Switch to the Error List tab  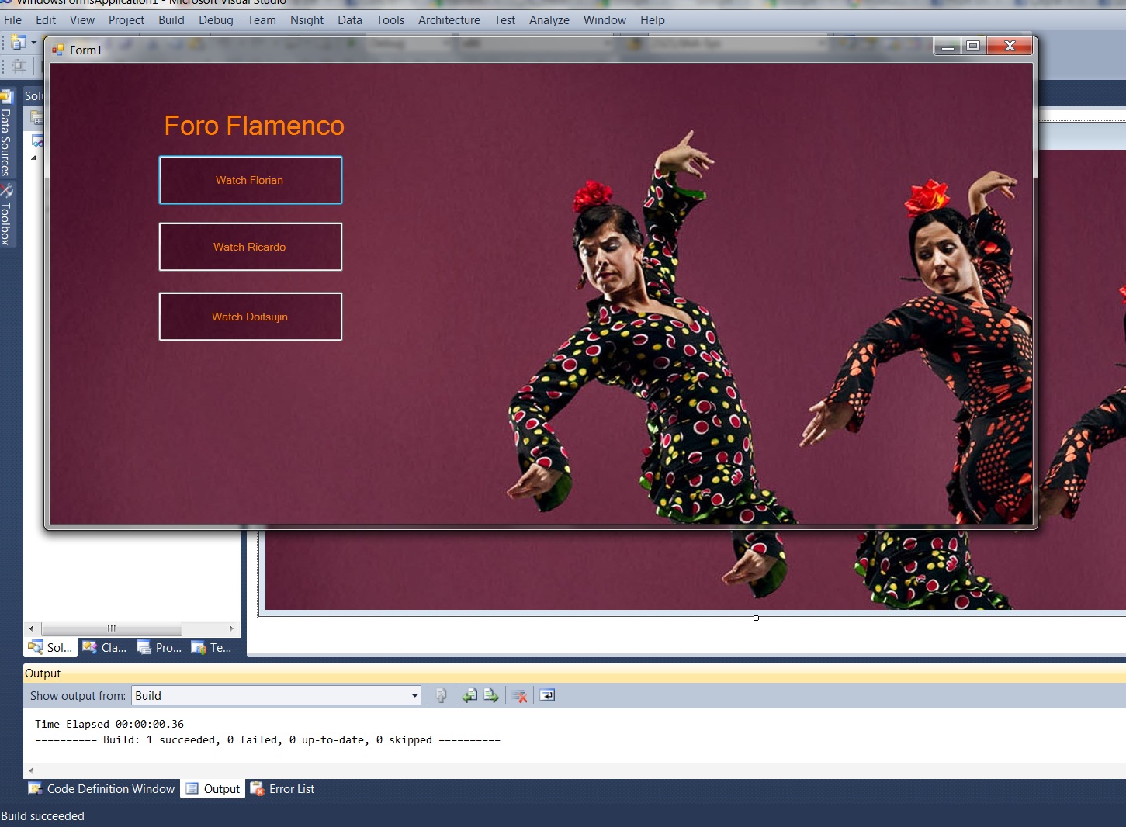[282, 789]
